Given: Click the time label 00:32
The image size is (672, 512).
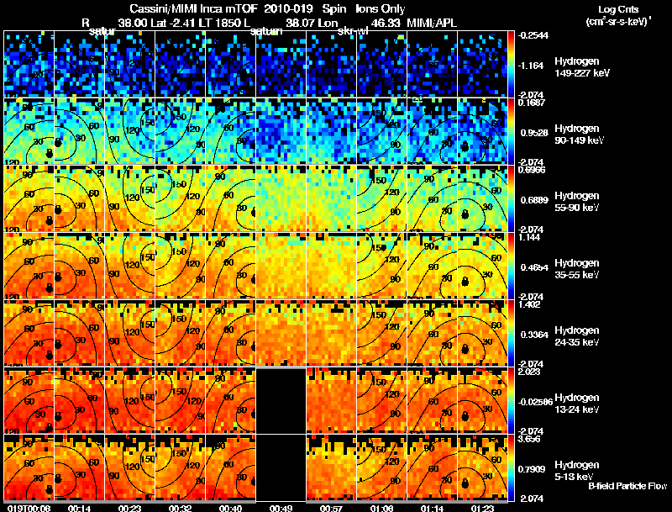Looking at the screenshot, I should tap(180, 508).
